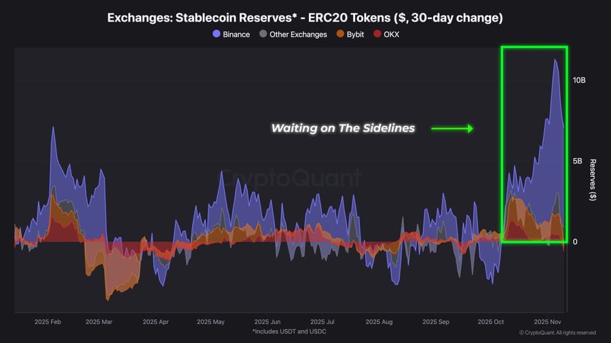This screenshot has width=611, height=343.
Task: Click the chart title about Stablecoin Reserves
Action: (305, 18)
